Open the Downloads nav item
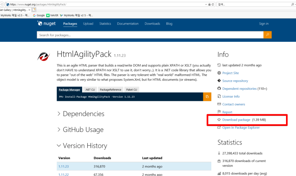The height and width of the screenshot is (176, 296). click(152, 24)
